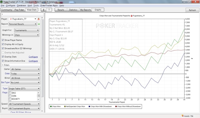Open the Game filter dropdown
Image resolution: width=200 pixels, height=118 pixels.
coord(25,69)
